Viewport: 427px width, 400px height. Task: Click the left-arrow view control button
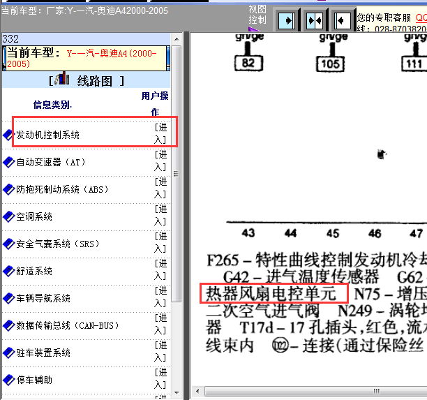tap(343, 20)
